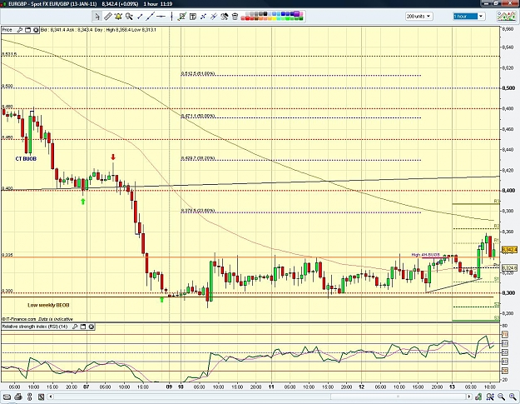Select the vertical line drawing tool
The image size is (520, 404).
[x=171, y=17]
